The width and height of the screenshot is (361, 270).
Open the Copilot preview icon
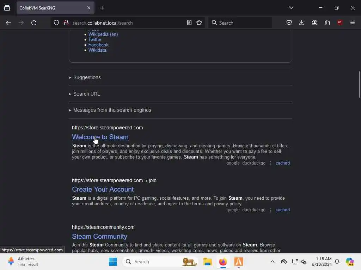[350, 262]
